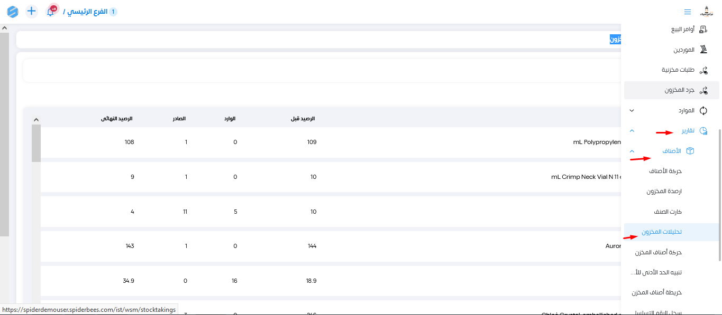Select تحليلات المخزون report item
Screen dimensions: 722x315
click(x=662, y=232)
